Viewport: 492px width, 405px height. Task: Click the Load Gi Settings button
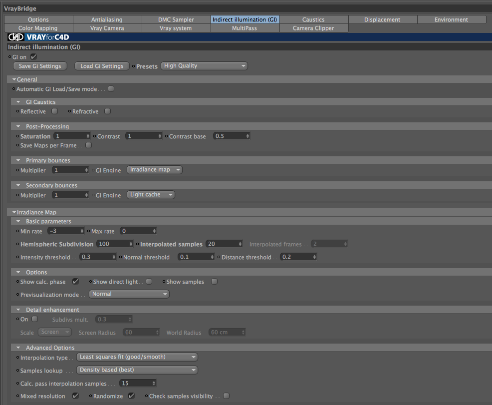[102, 66]
